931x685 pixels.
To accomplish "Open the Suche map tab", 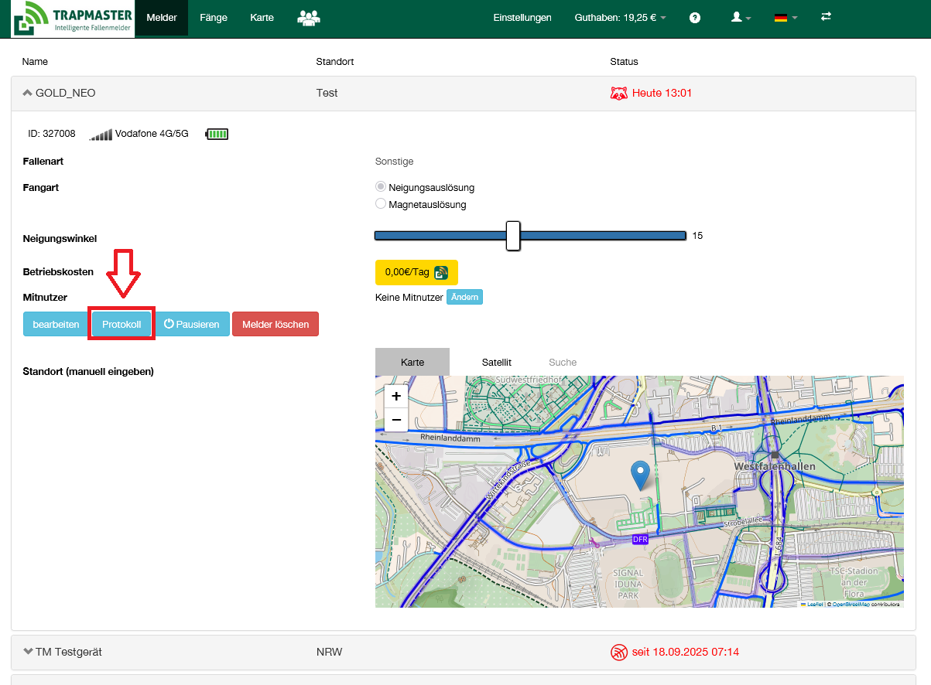I will point(563,362).
